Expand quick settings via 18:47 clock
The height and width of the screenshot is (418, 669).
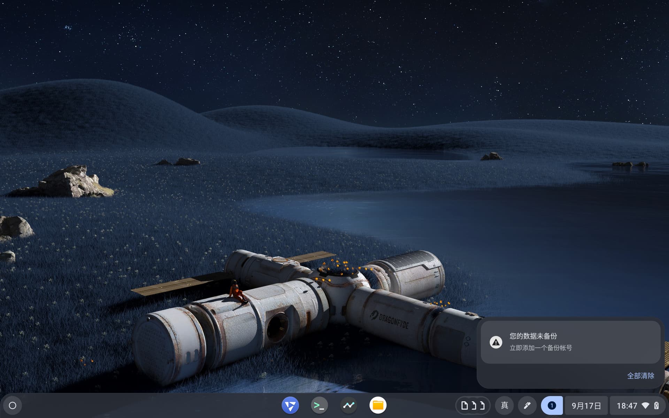[x=626, y=405]
